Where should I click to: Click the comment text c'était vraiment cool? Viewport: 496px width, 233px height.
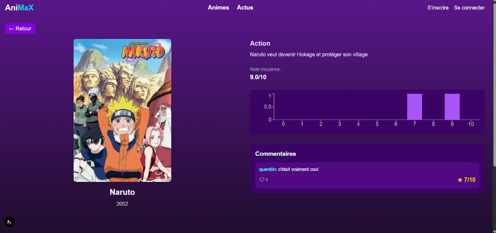click(298, 169)
